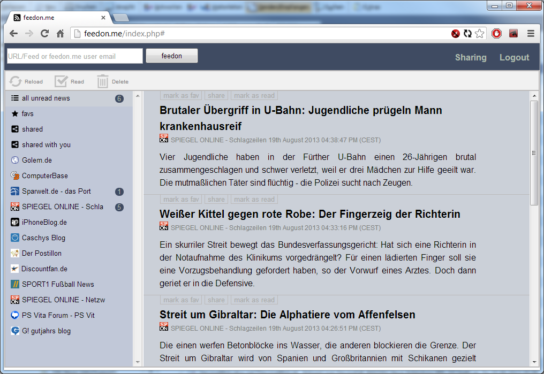Click the feedon button
This screenshot has width=544, height=374.
(172, 56)
